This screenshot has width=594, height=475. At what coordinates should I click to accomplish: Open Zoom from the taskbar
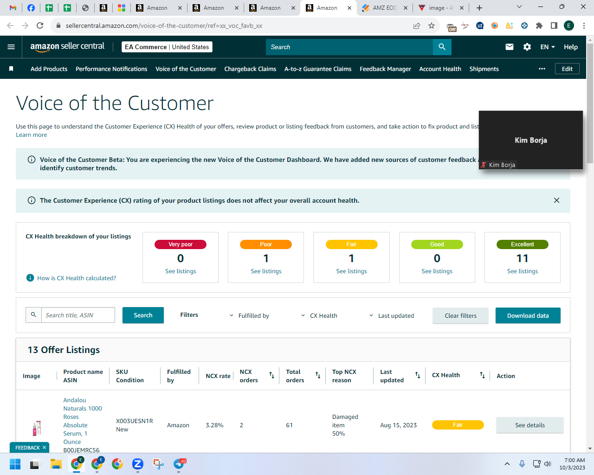pos(137,464)
